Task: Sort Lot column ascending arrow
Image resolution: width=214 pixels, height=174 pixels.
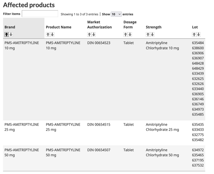Action: click(x=194, y=34)
